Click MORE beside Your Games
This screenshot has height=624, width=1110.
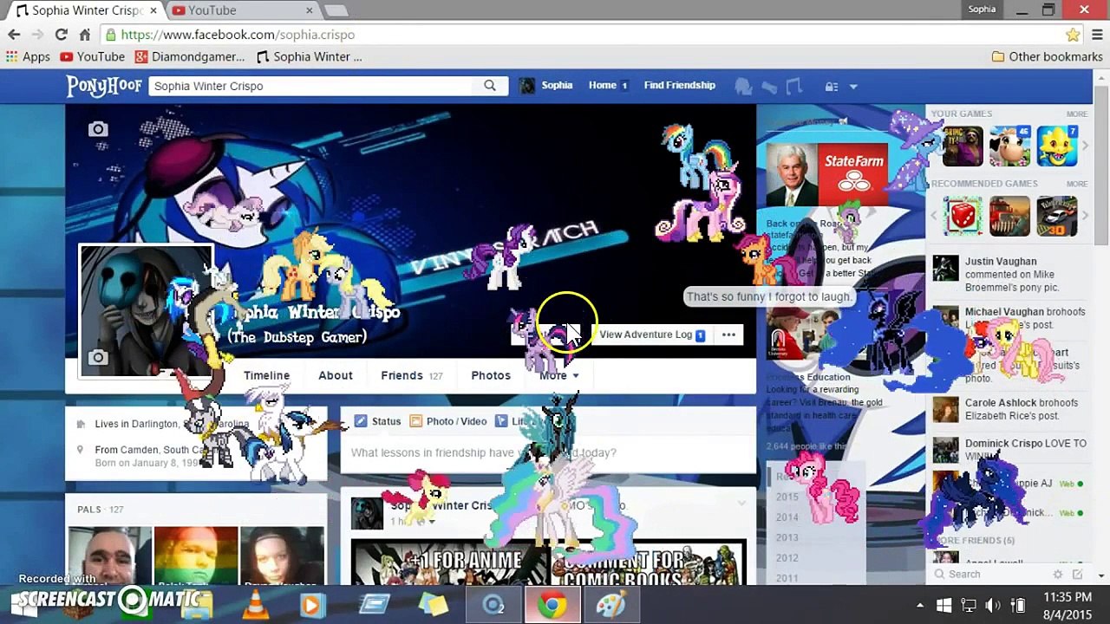(x=1076, y=114)
